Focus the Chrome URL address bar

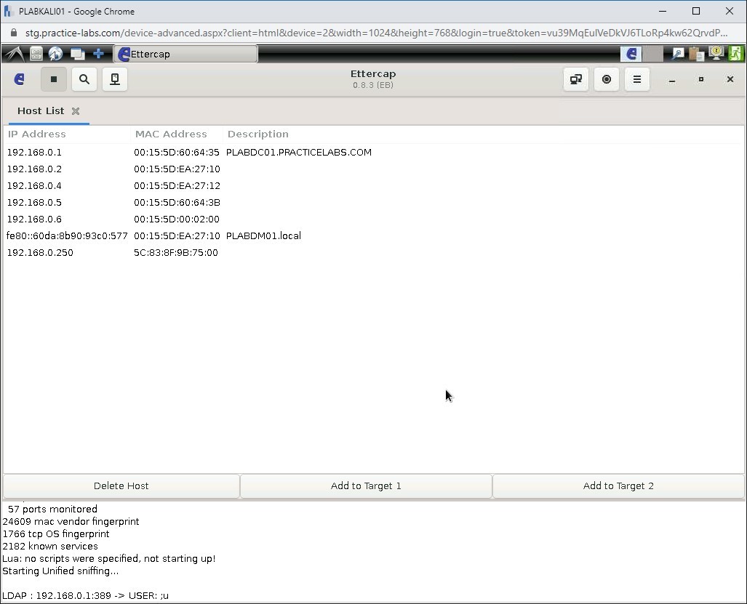coord(291,33)
